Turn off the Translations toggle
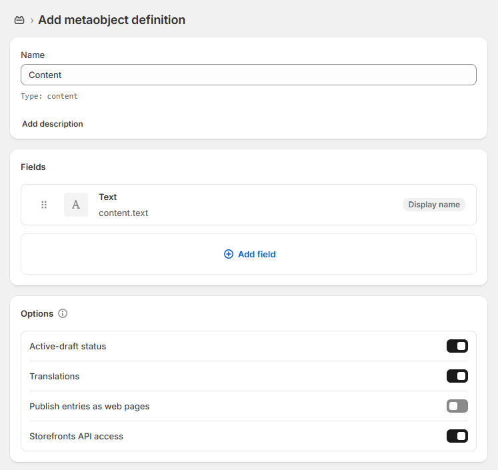Screen dimensions: 498x470 (457, 376)
